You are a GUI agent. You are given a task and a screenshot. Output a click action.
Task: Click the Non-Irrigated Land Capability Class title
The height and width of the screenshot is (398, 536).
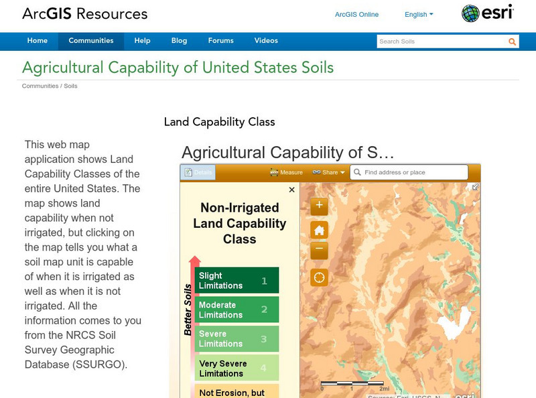click(x=240, y=223)
